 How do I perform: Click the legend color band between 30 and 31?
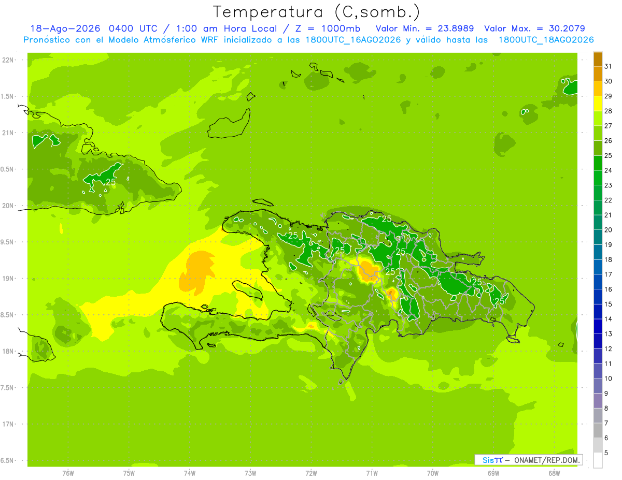click(x=598, y=74)
